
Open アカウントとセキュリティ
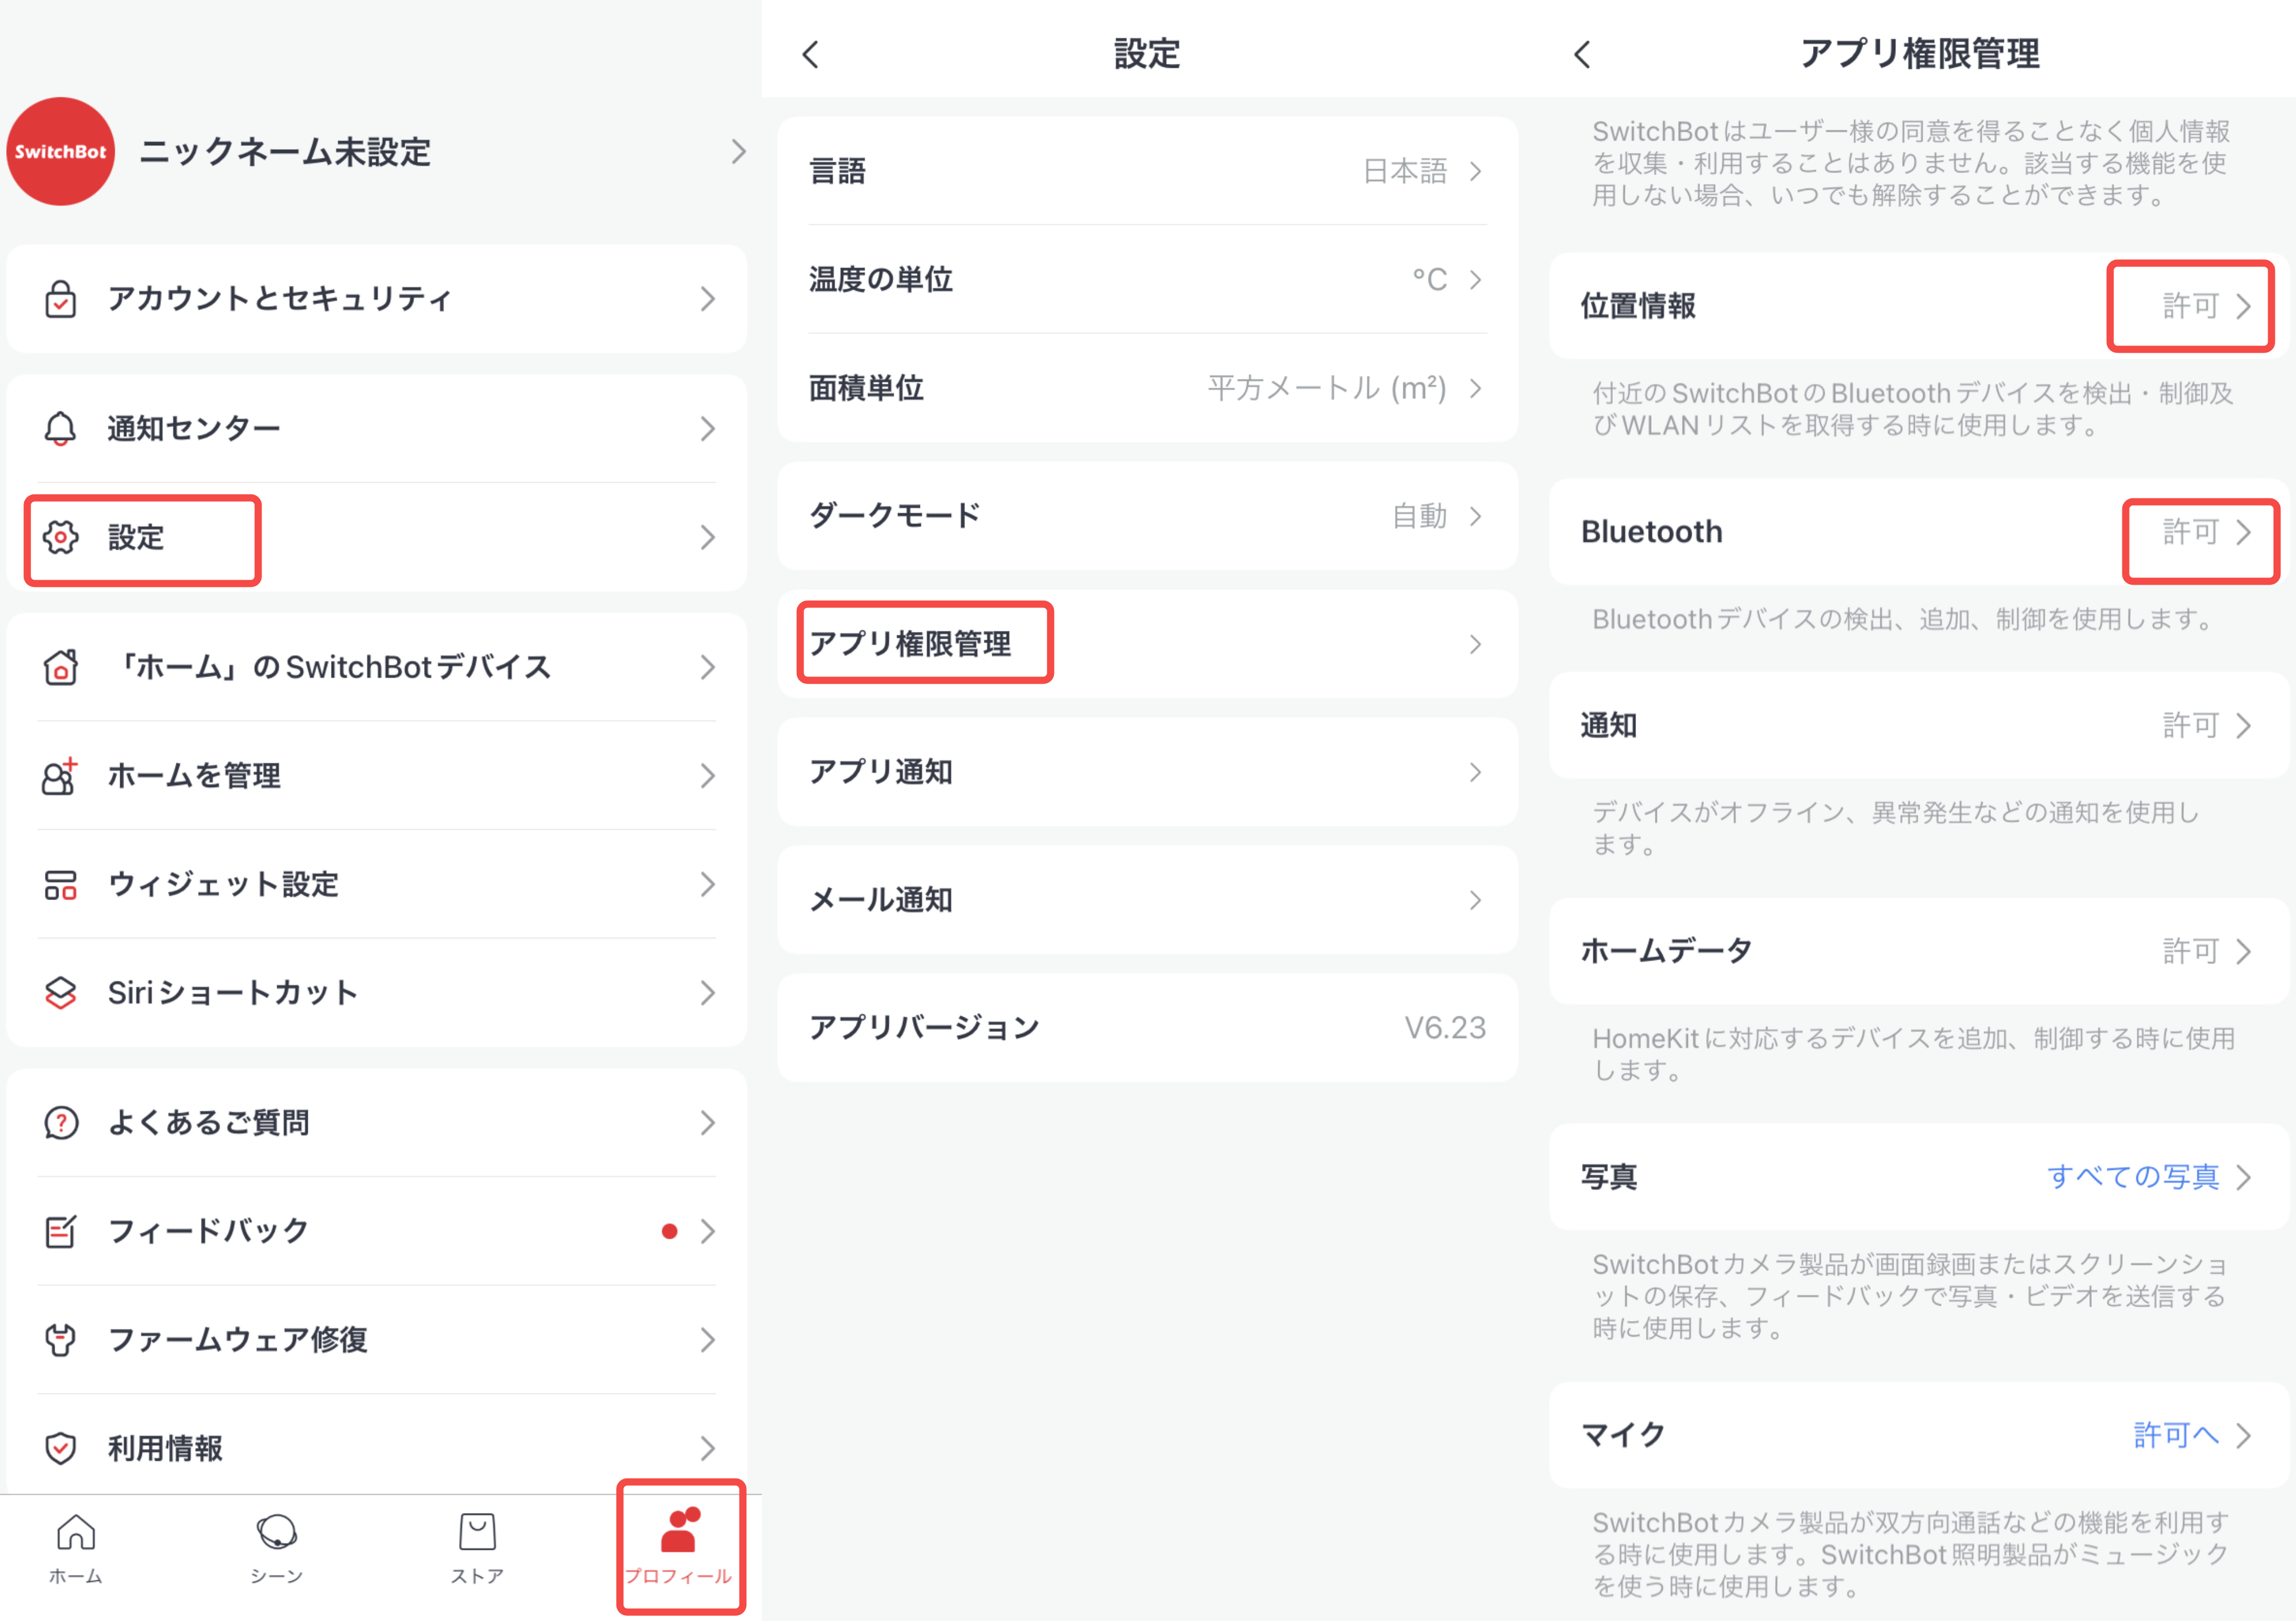[377, 299]
